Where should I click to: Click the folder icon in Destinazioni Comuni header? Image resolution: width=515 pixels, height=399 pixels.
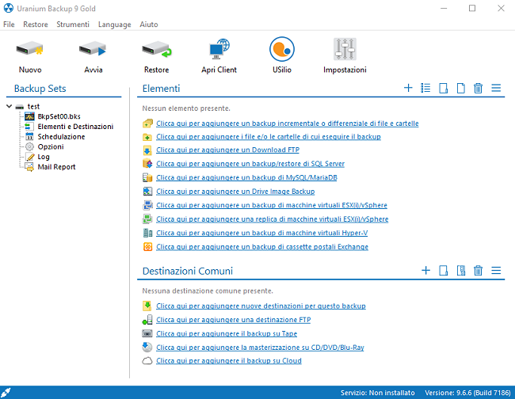(x=444, y=271)
